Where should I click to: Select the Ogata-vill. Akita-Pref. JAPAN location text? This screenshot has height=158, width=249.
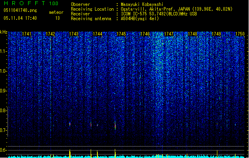click(x=177, y=9)
